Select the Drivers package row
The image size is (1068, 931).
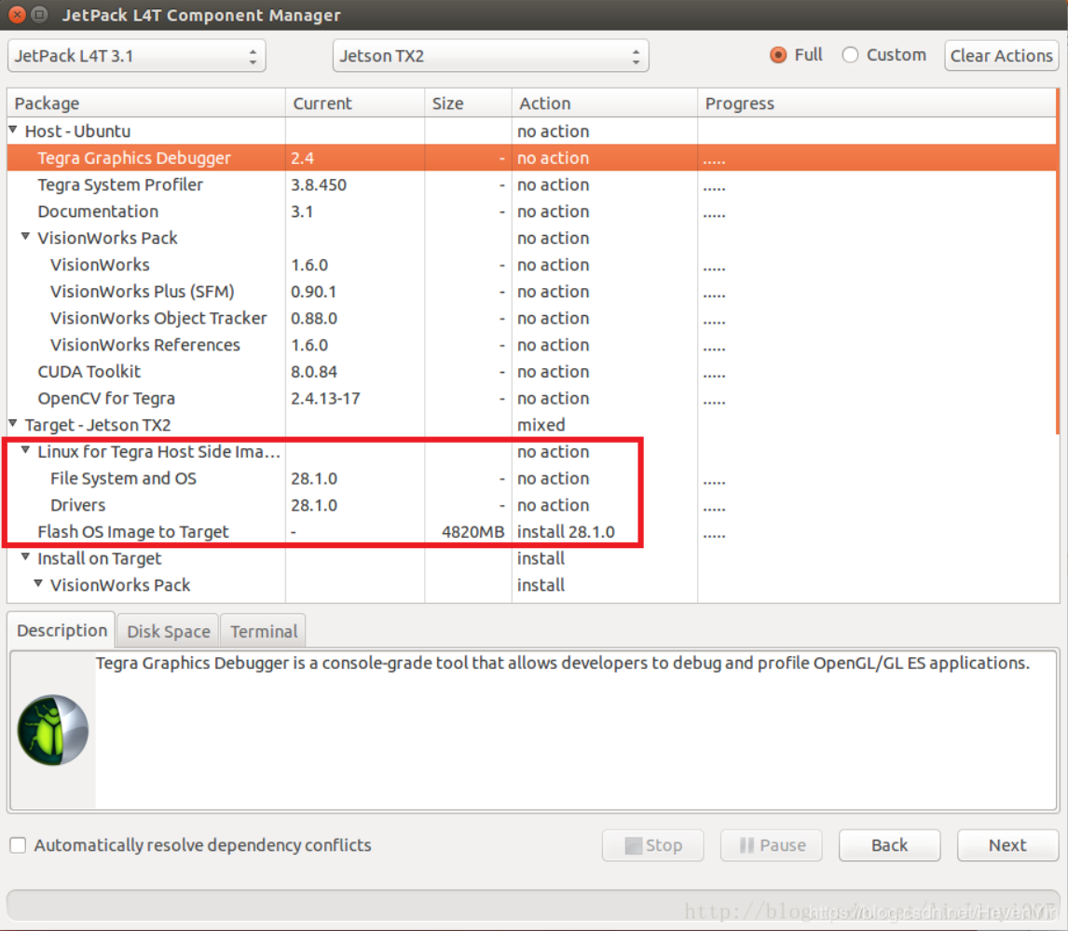point(531,505)
